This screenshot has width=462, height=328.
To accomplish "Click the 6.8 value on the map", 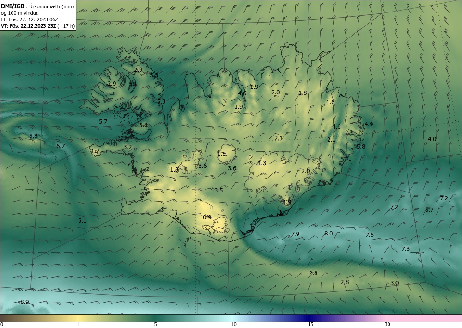I will [x=33, y=136].
